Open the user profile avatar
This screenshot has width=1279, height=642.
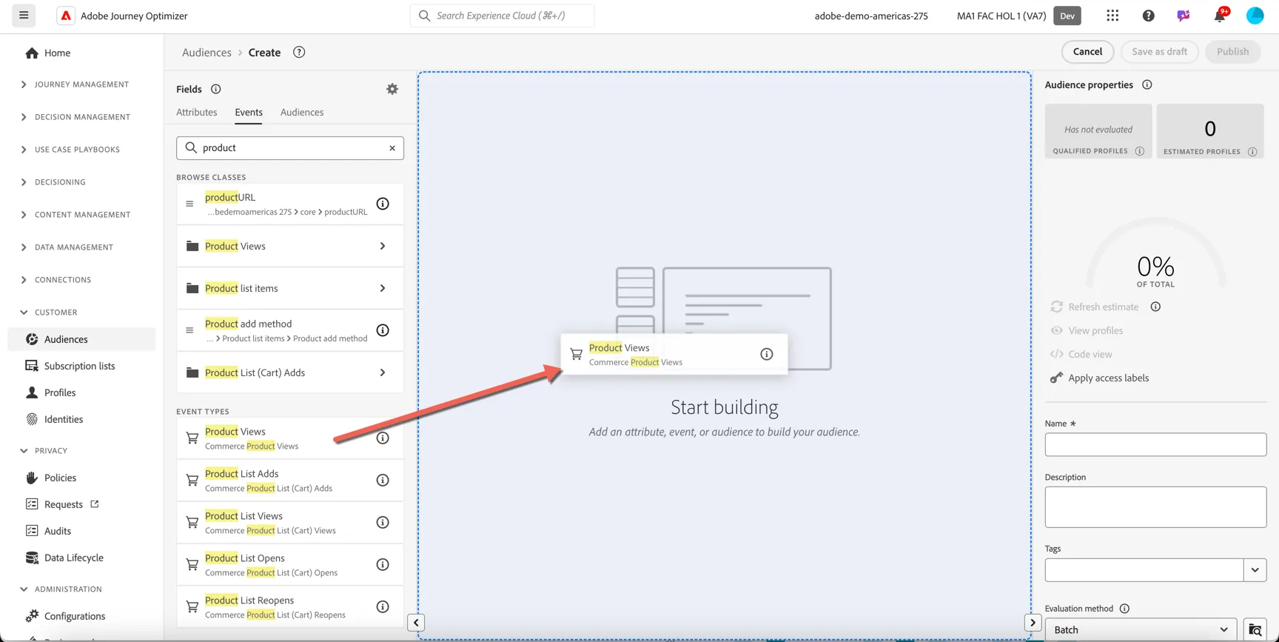point(1255,16)
